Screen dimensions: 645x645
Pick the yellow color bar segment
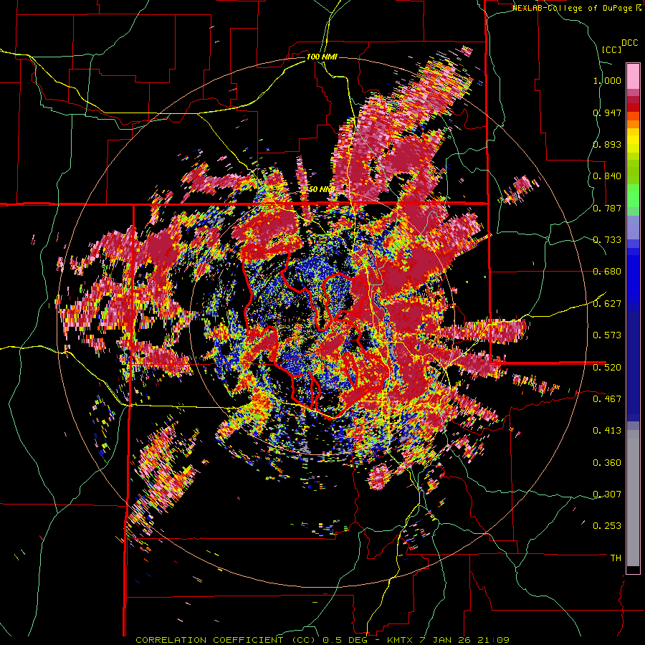click(633, 140)
